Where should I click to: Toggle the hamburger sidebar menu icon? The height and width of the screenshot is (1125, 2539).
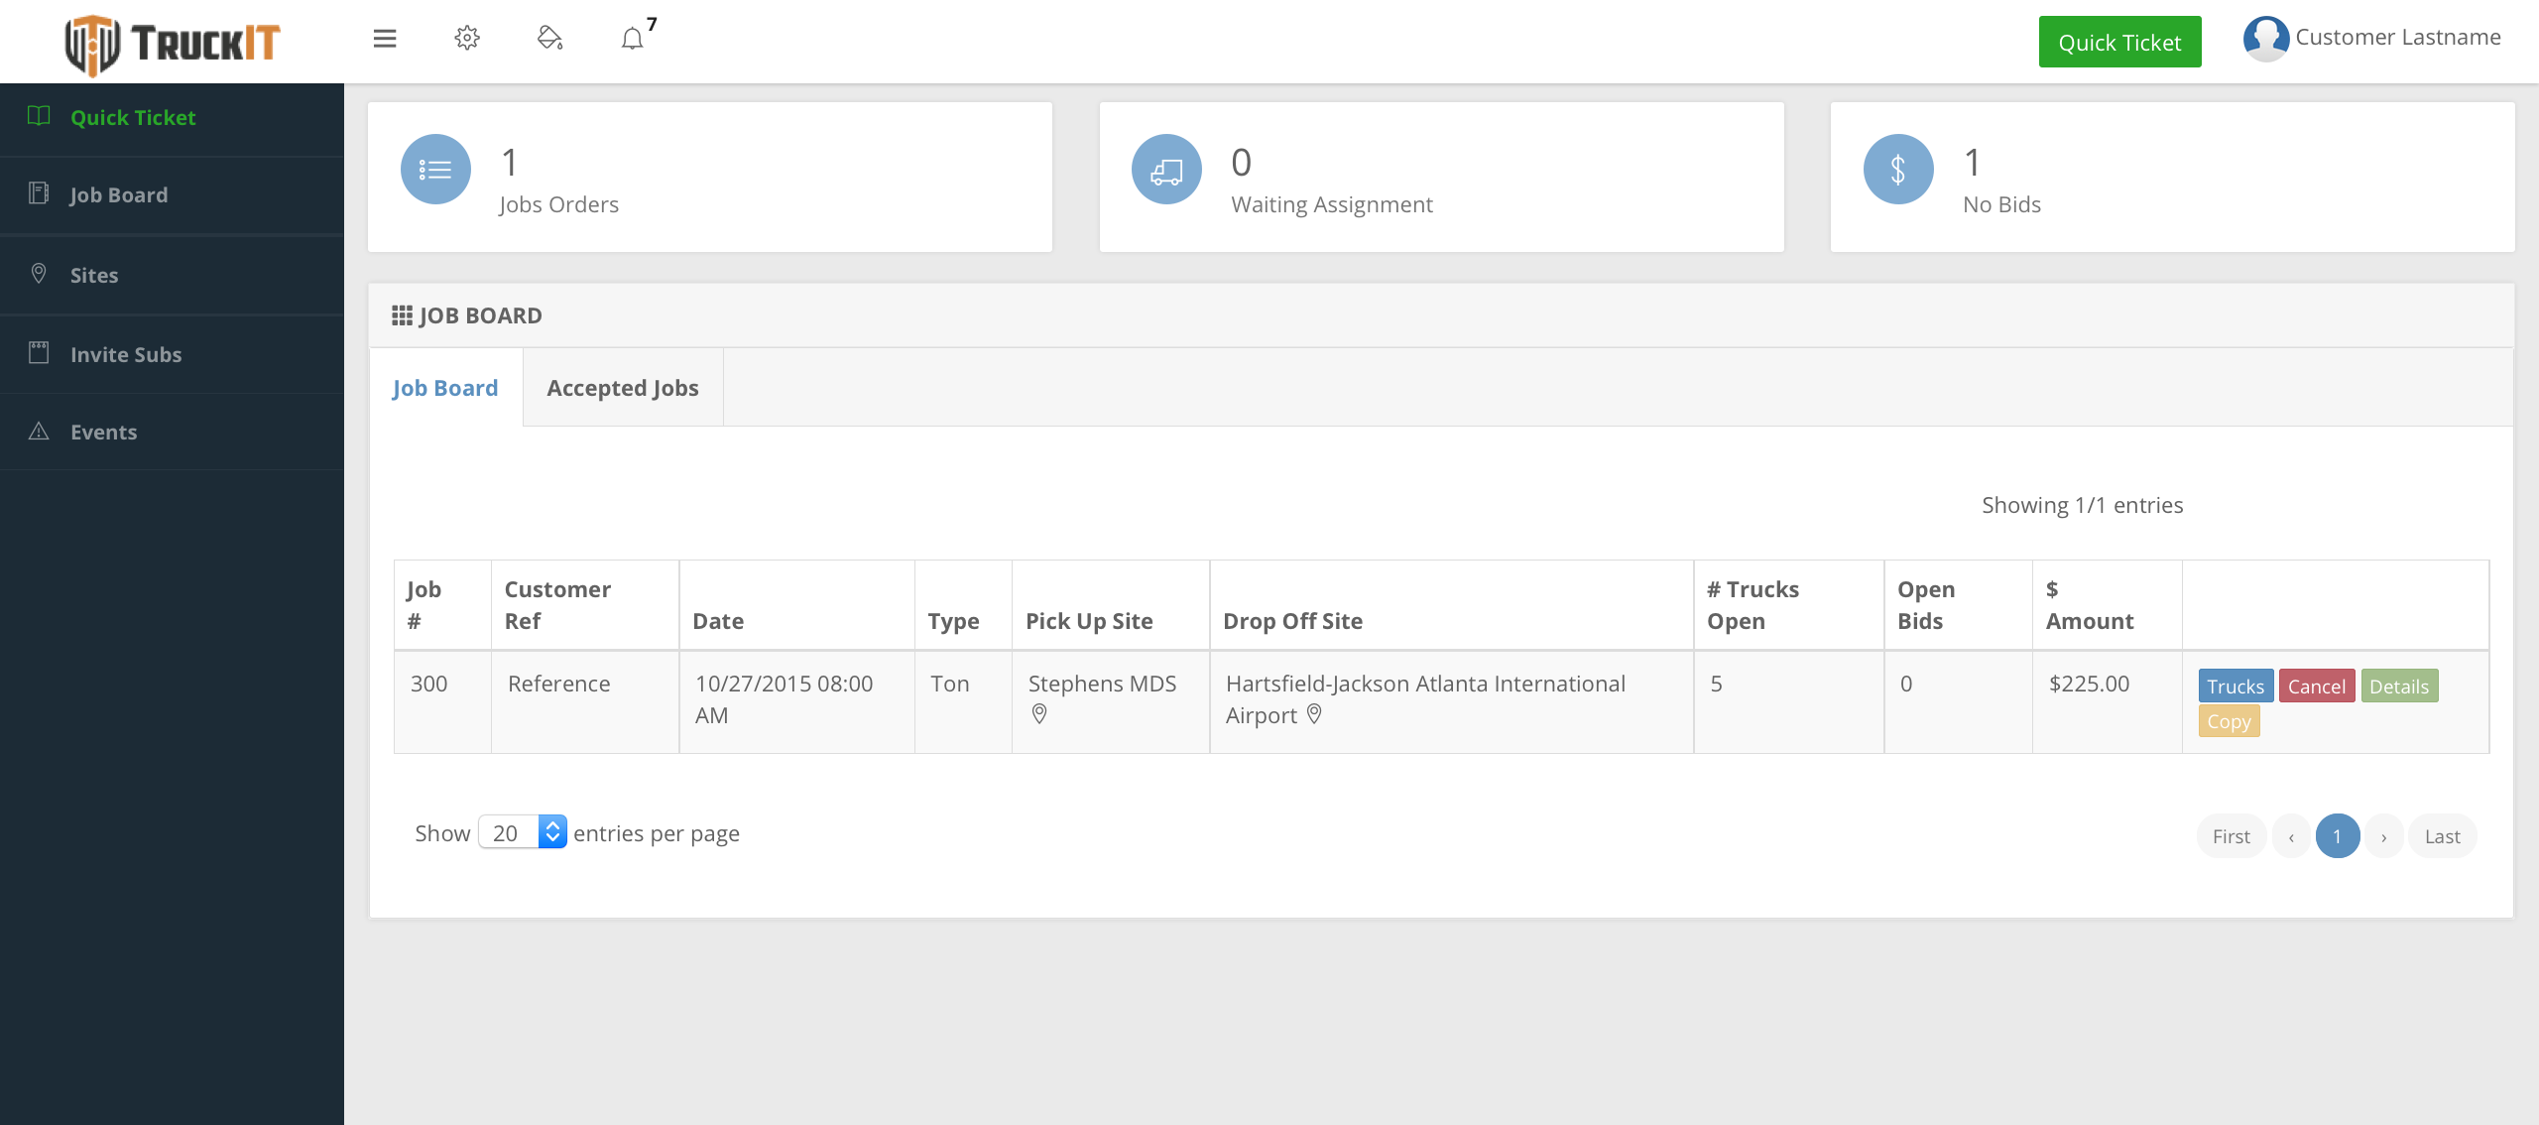coord(385,39)
